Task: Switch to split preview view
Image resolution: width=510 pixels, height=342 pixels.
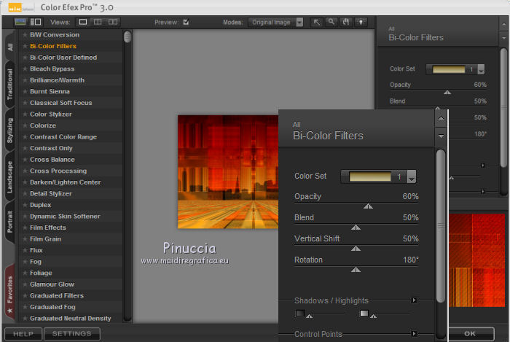Action: tap(99, 22)
